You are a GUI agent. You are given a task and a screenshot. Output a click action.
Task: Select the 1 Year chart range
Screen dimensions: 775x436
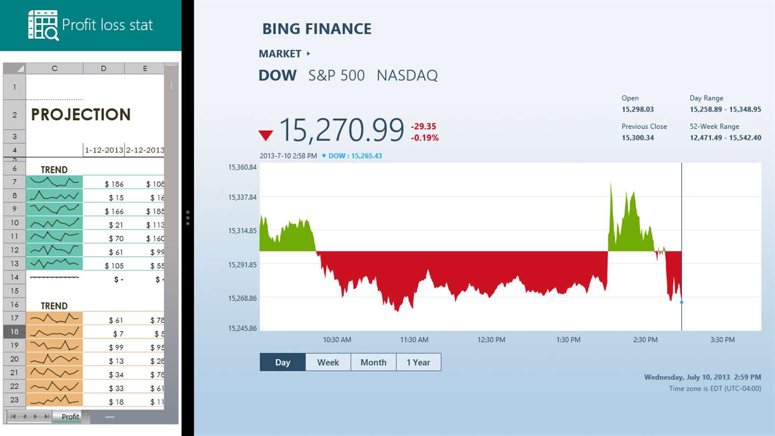418,362
